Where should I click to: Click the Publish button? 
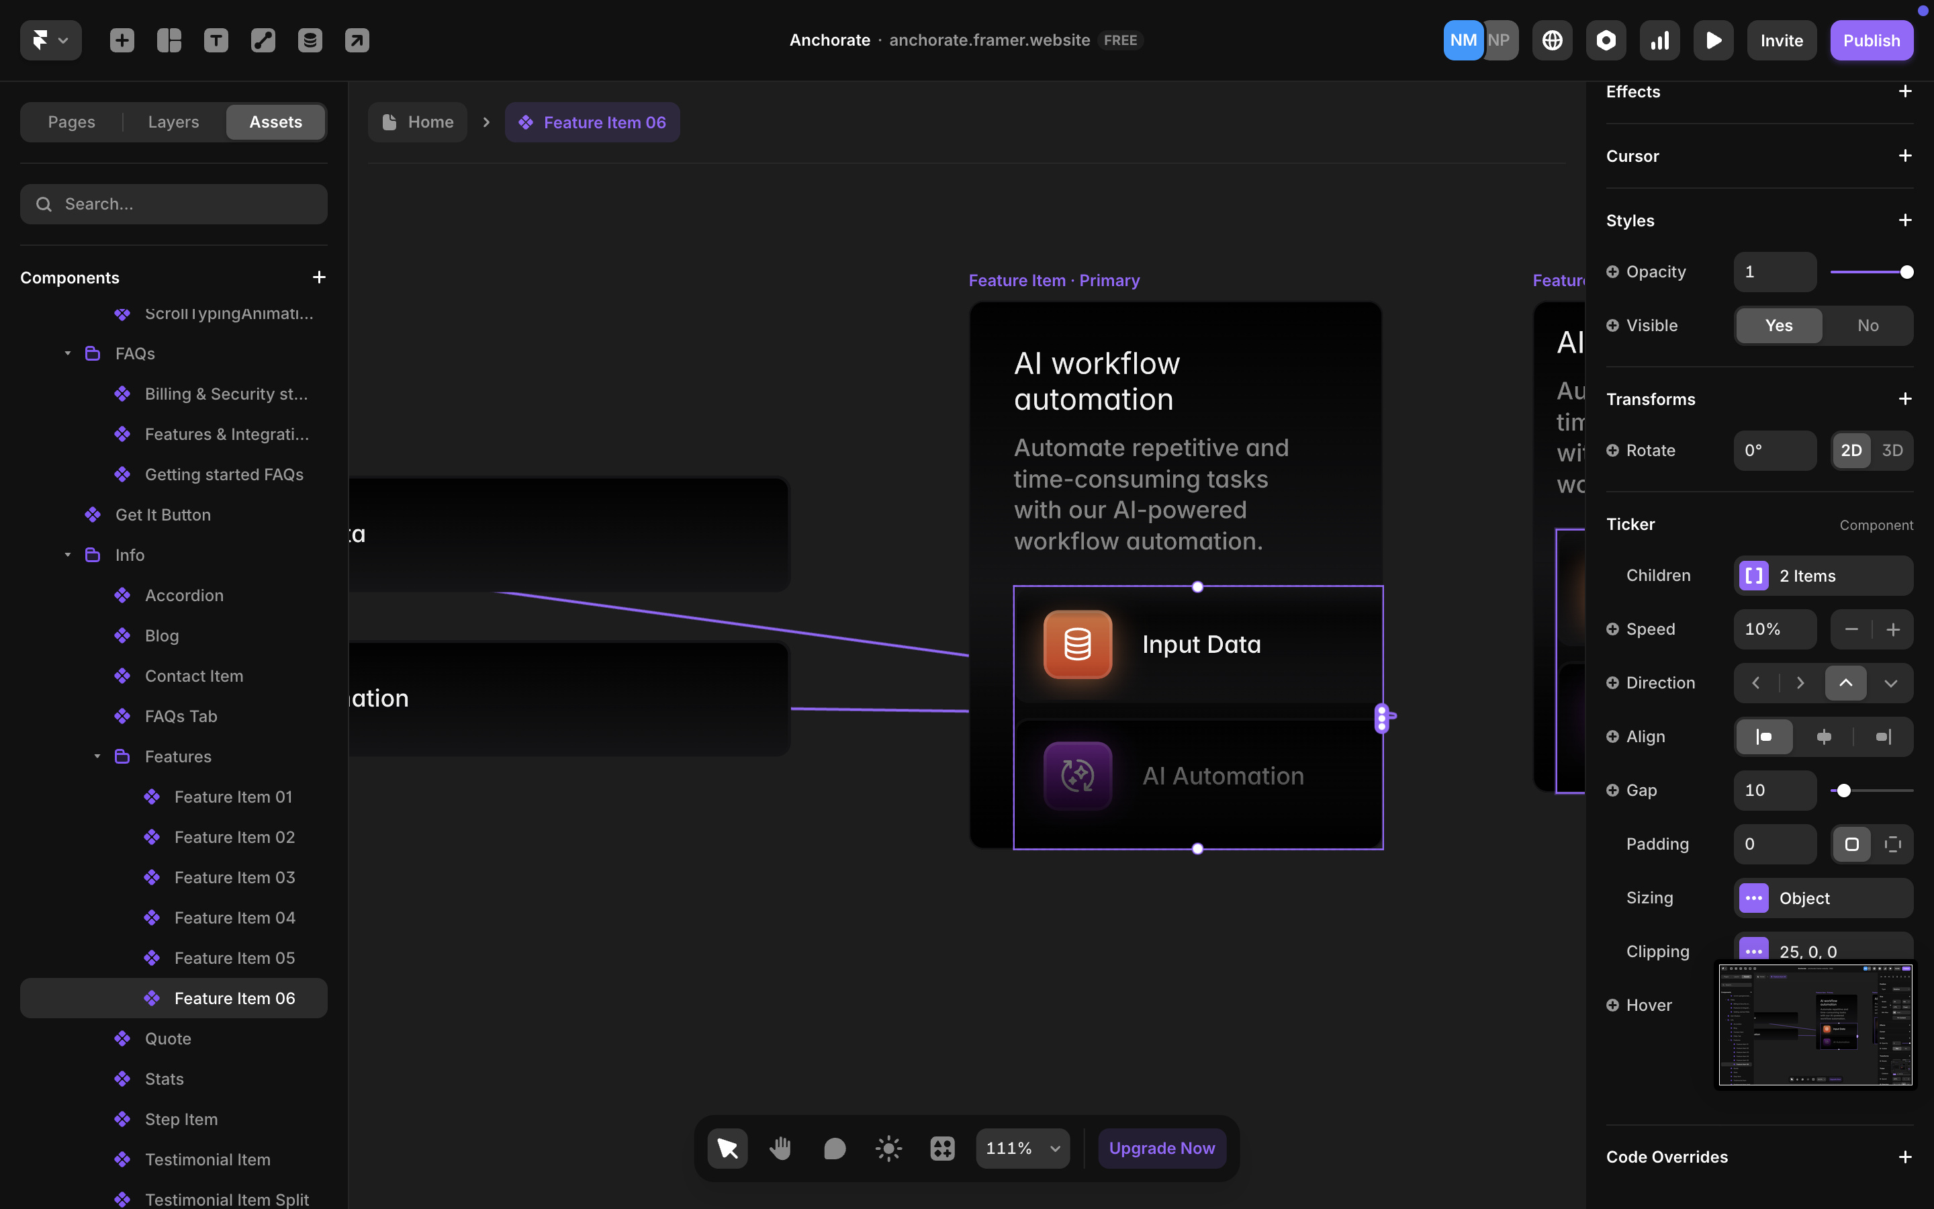click(x=1872, y=39)
